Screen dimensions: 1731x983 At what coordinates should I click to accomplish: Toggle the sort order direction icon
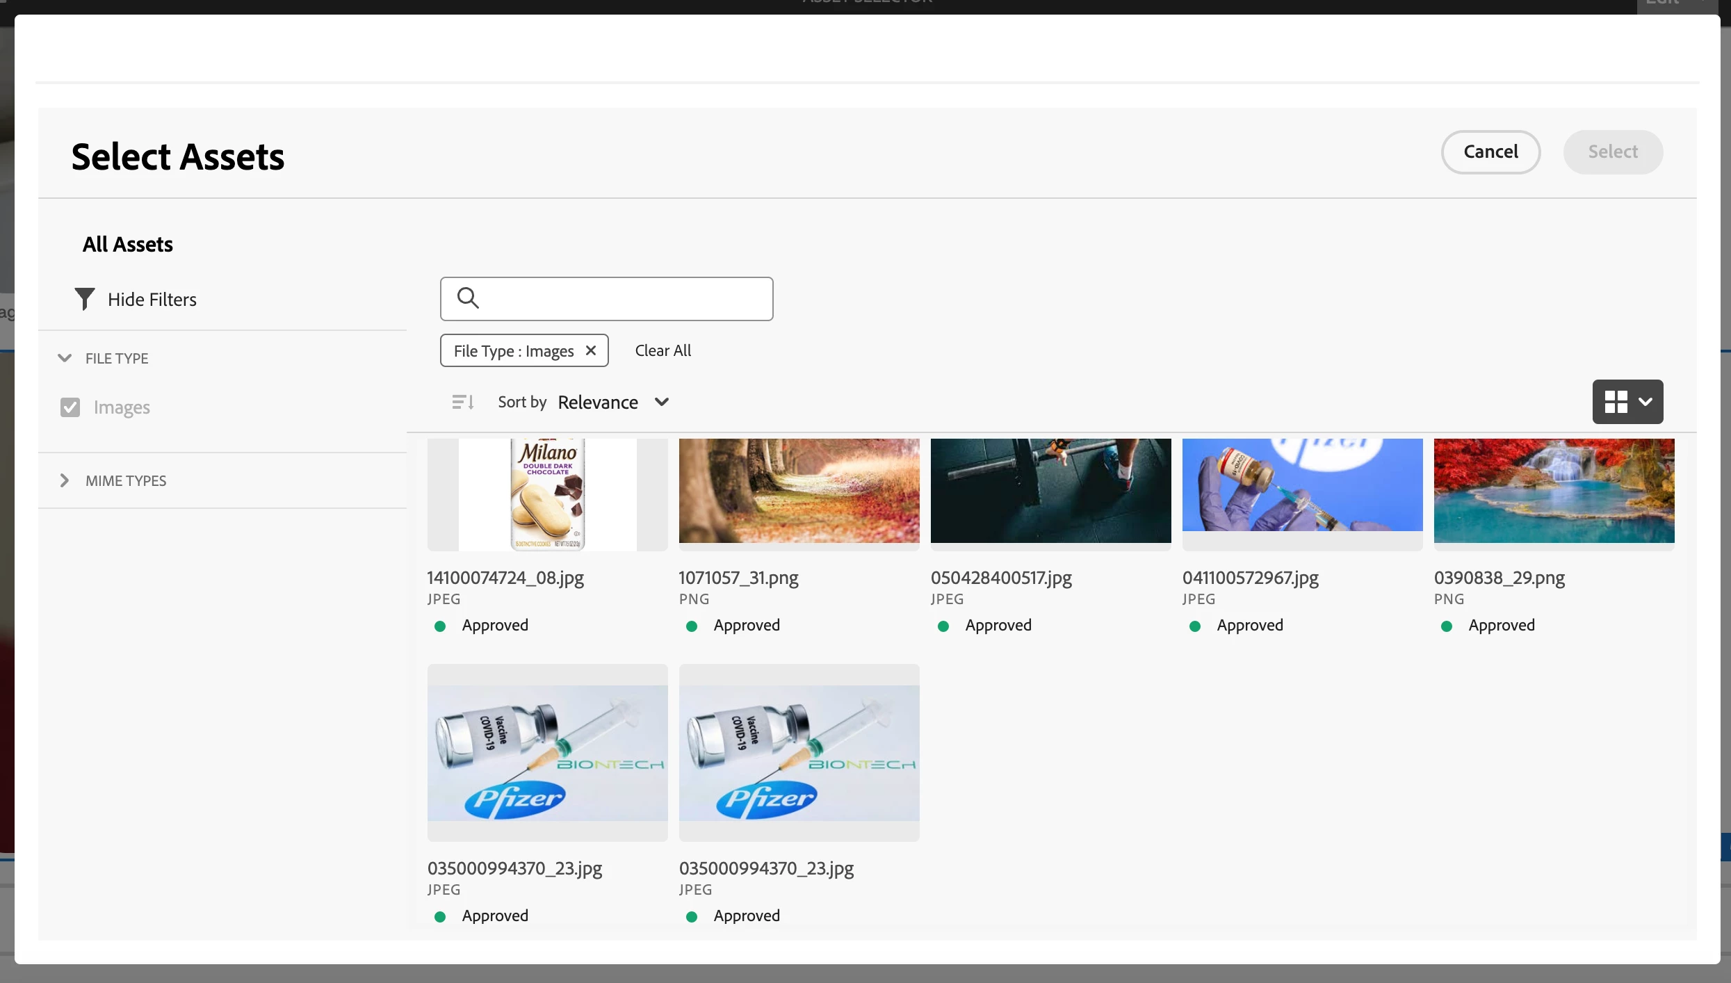(x=462, y=402)
